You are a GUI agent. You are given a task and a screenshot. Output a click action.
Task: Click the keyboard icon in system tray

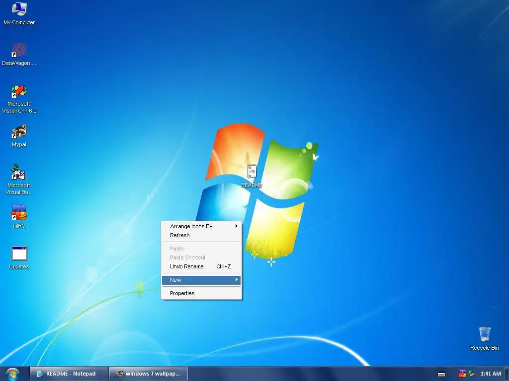pyautogui.click(x=441, y=374)
